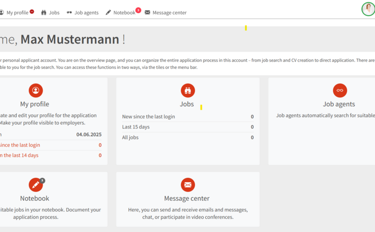Select the New since the last login row
The image size is (375, 232).
(187, 116)
